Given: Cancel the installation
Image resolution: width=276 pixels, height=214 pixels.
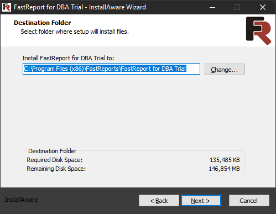Looking at the screenshot, I should pos(249,201).
